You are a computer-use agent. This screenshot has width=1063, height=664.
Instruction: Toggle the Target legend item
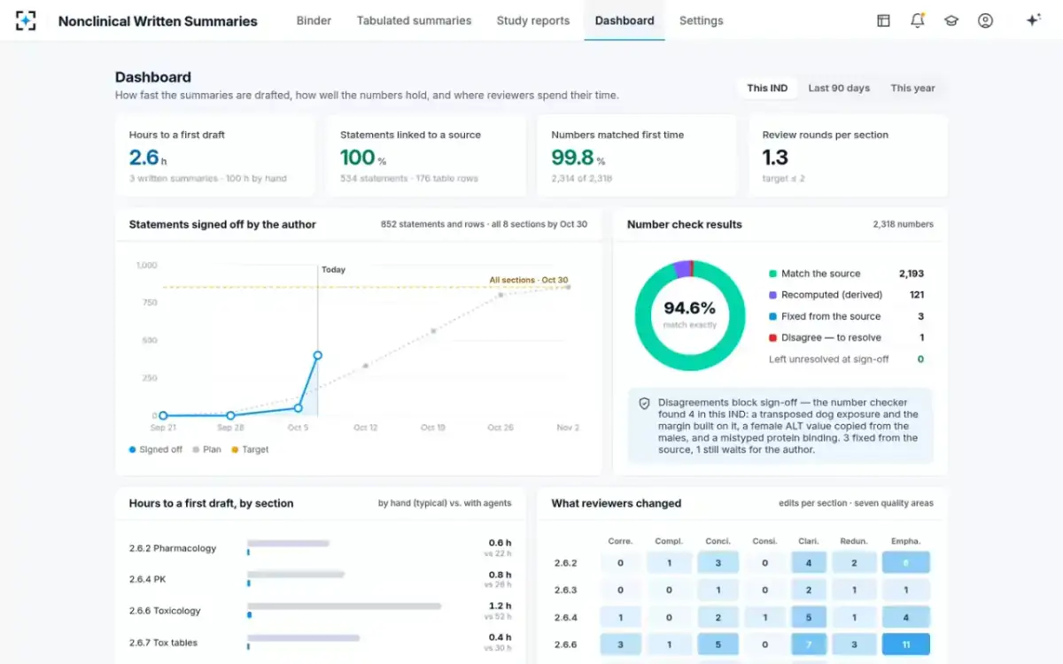[250, 450]
